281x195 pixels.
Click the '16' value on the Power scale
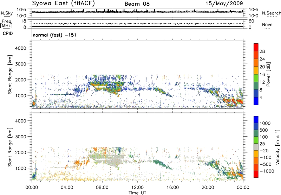[262, 75]
